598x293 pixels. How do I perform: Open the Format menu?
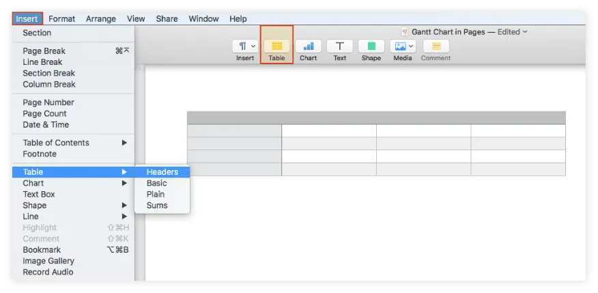coord(61,19)
